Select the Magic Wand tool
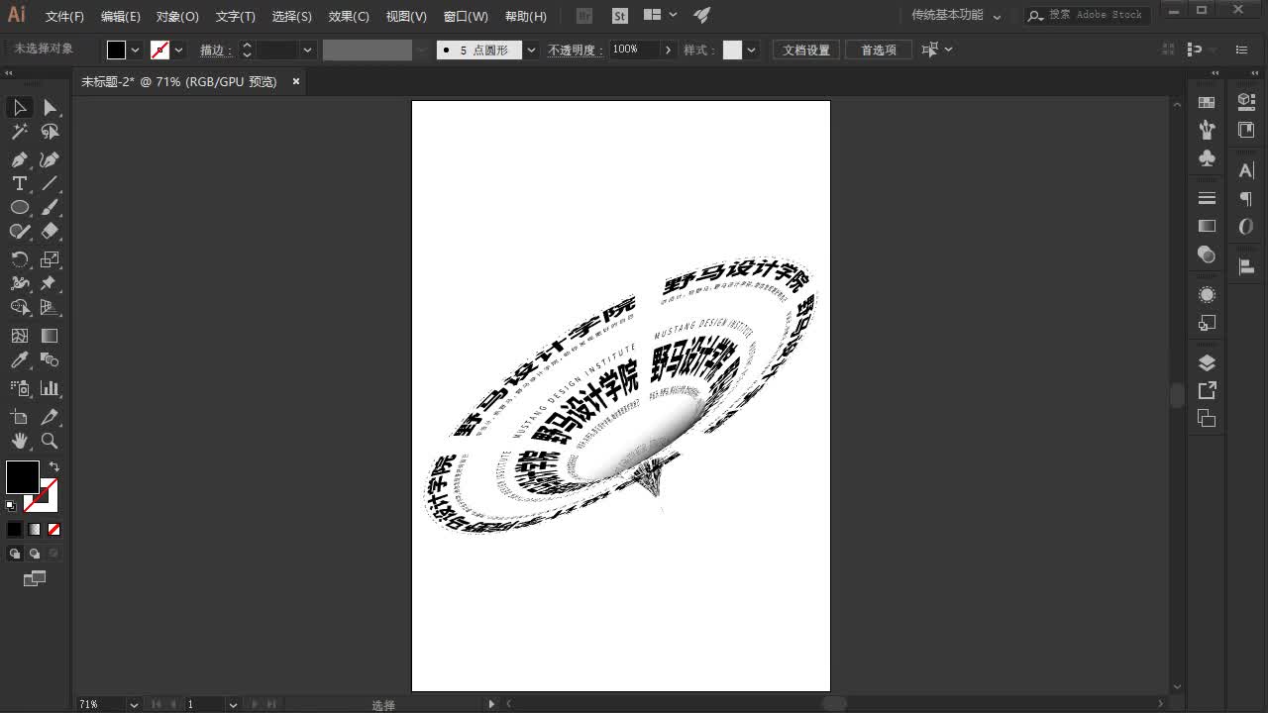 tap(20, 132)
